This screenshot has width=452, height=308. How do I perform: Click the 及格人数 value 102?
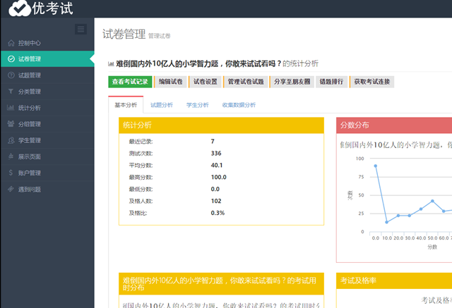click(x=216, y=201)
